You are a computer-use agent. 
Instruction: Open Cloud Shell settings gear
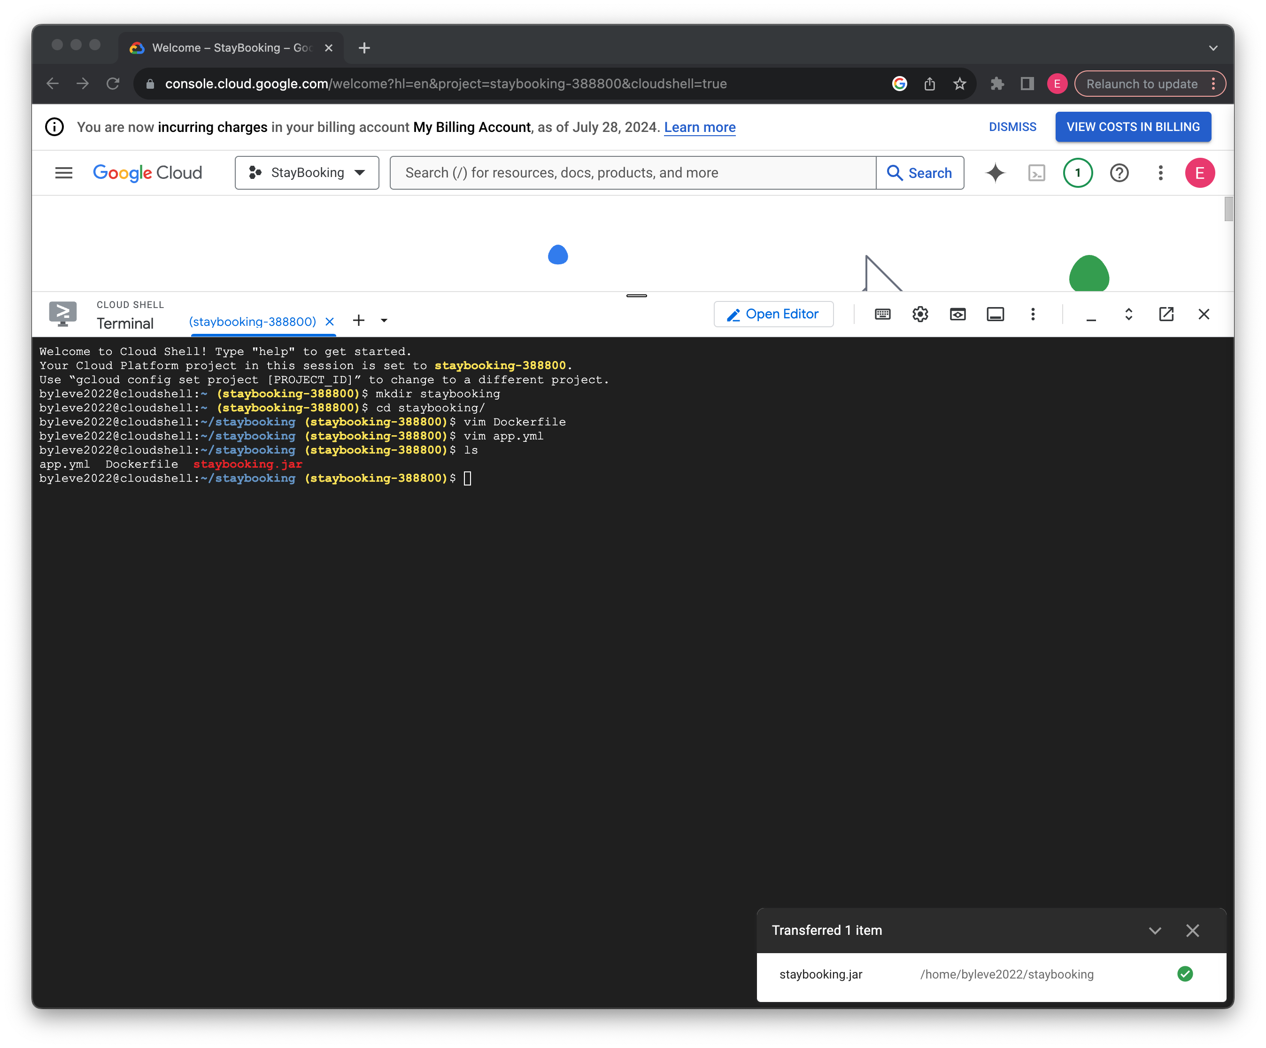(920, 314)
